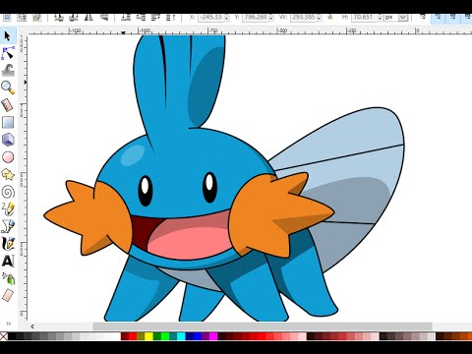Screen dimensions: 472x354
Task: Pick the cyan palette swatch
Action: point(181,336)
